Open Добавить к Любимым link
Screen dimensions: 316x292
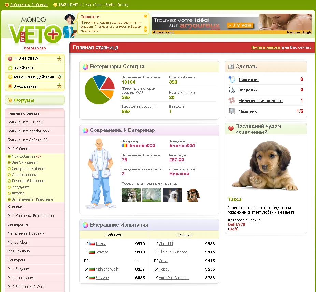29,5
